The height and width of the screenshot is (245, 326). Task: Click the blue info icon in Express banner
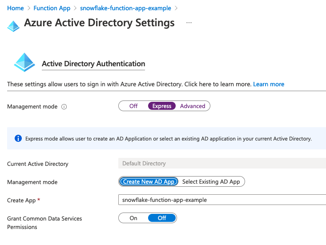(x=18, y=138)
